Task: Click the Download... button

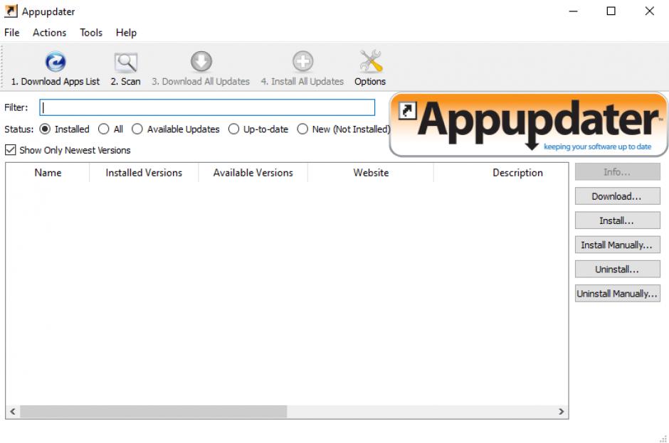Action: 617,196
